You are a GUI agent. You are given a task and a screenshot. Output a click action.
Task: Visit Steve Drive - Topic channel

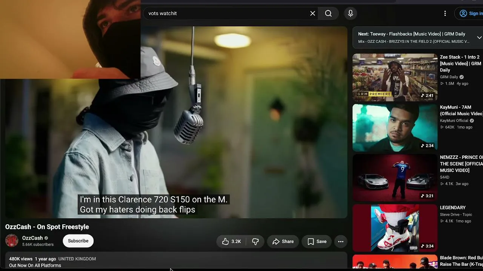click(x=456, y=215)
